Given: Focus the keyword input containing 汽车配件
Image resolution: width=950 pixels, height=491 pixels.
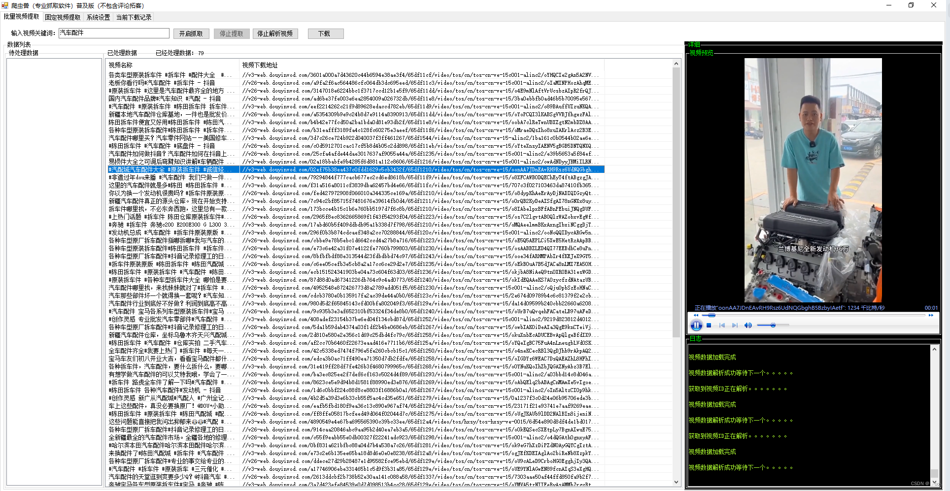Looking at the screenshot, I should (114, 33).
